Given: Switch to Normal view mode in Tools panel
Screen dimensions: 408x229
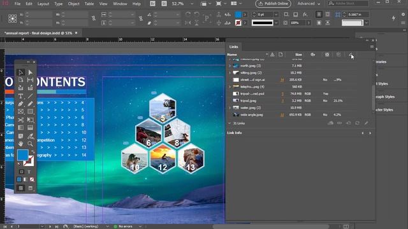Looking at the screenshot, I should (x=21, y=188).
